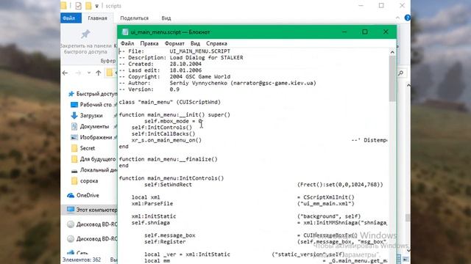Select Документы folder in navigation pane

point(94,126)
